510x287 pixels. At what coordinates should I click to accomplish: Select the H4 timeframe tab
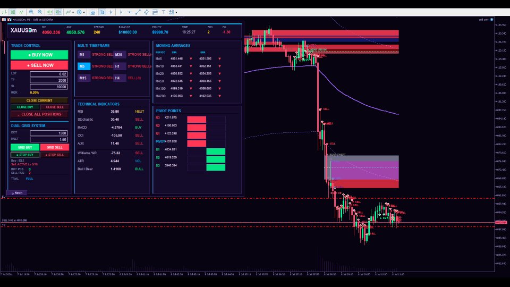(x=119, y=78)
